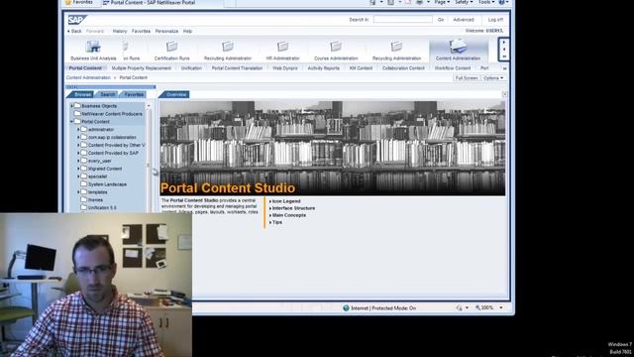Open the Options dropdown
This screenshot has width=634, height=357.
[493, 77]
